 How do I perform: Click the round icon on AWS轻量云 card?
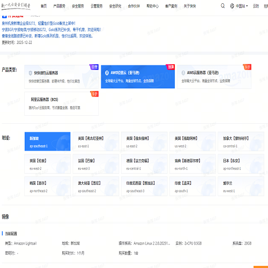(107, 73)
